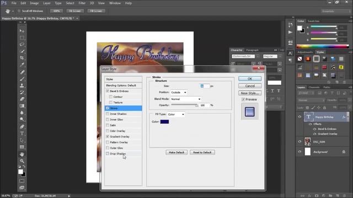Click the red style preset thumbnail

tap(324, 67)
